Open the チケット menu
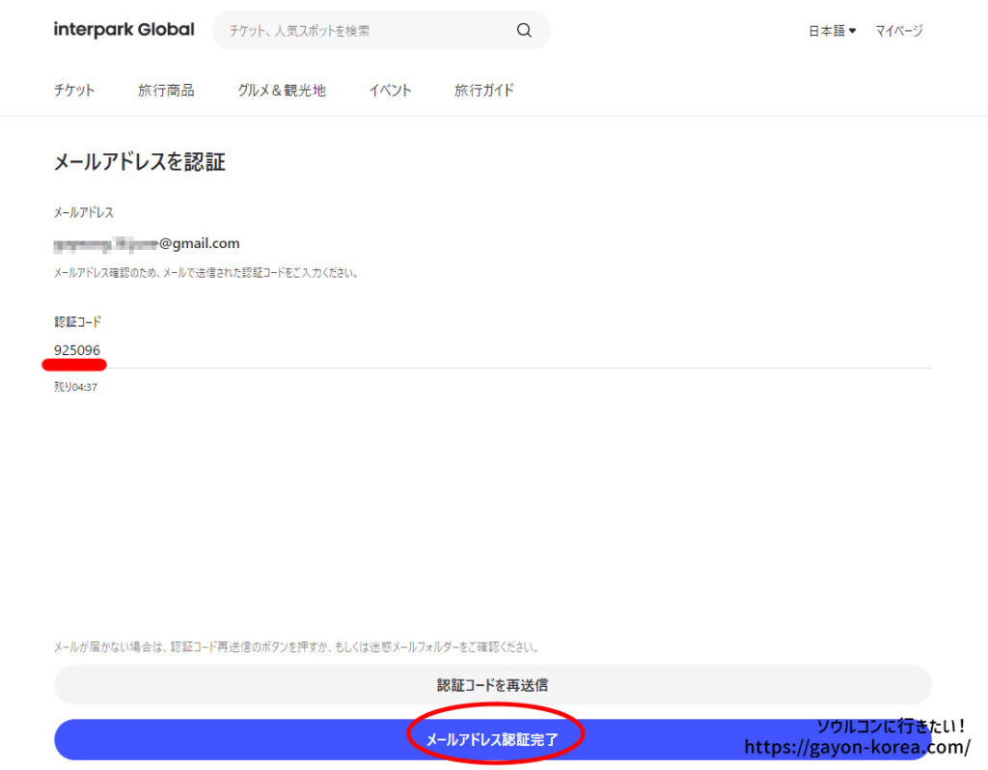Viewport: 988px width, 770px height. point(74,90)
